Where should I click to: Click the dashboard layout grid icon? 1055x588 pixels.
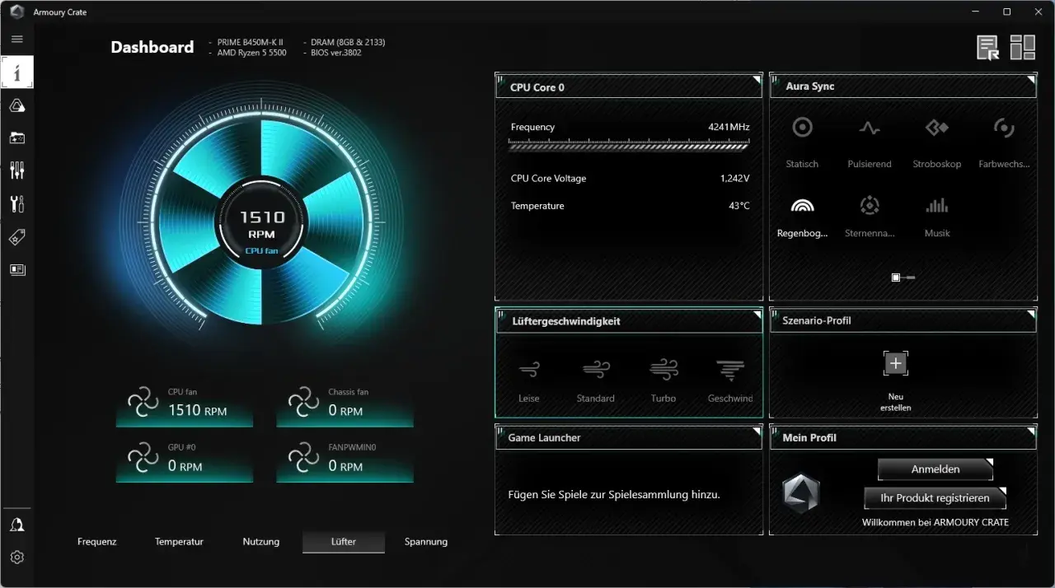[1023, 48]
